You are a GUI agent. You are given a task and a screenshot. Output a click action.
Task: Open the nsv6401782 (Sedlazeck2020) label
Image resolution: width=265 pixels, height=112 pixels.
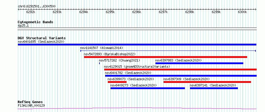pyautogui.click(x=128, y=73)
